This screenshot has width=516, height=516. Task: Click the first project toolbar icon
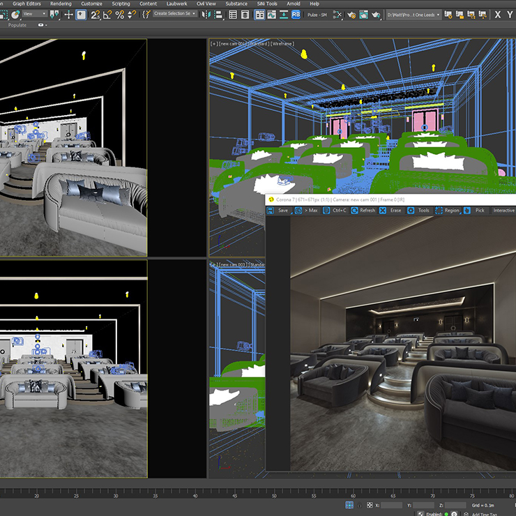click(x=448, y=15)
